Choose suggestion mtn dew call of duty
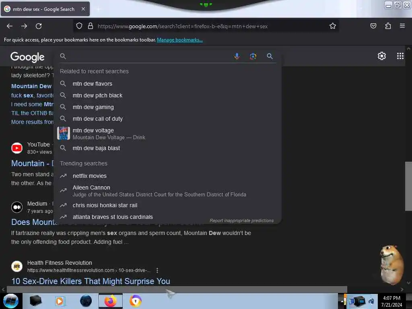This screenshot has width=412, height=309. 168,119
